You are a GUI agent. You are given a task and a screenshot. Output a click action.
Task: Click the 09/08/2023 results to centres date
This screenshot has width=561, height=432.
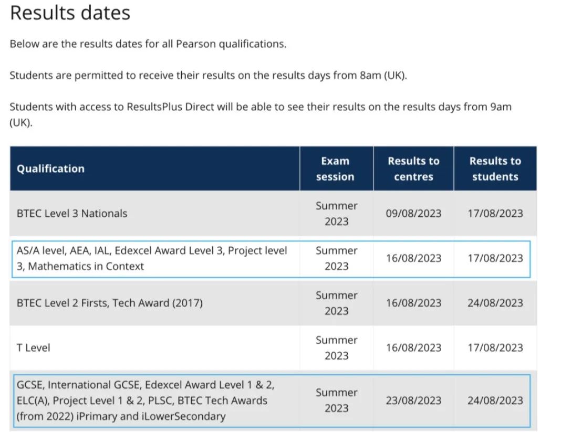[413, 214]
